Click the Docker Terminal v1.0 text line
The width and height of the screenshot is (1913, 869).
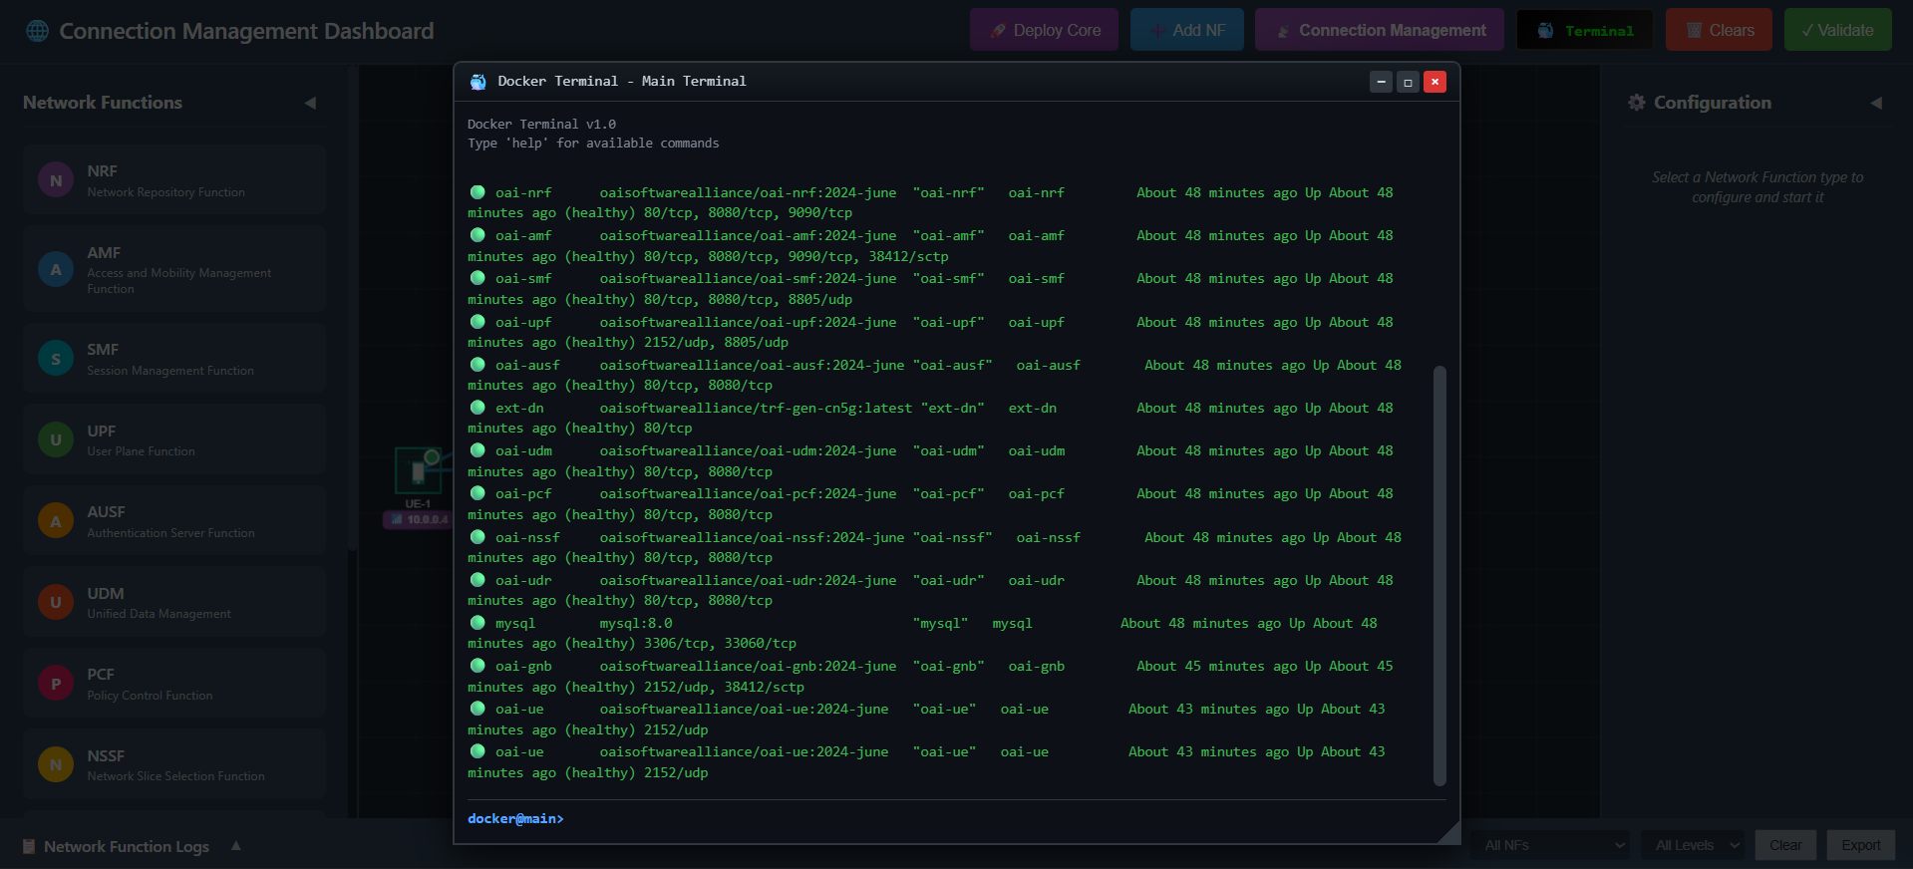541,125
